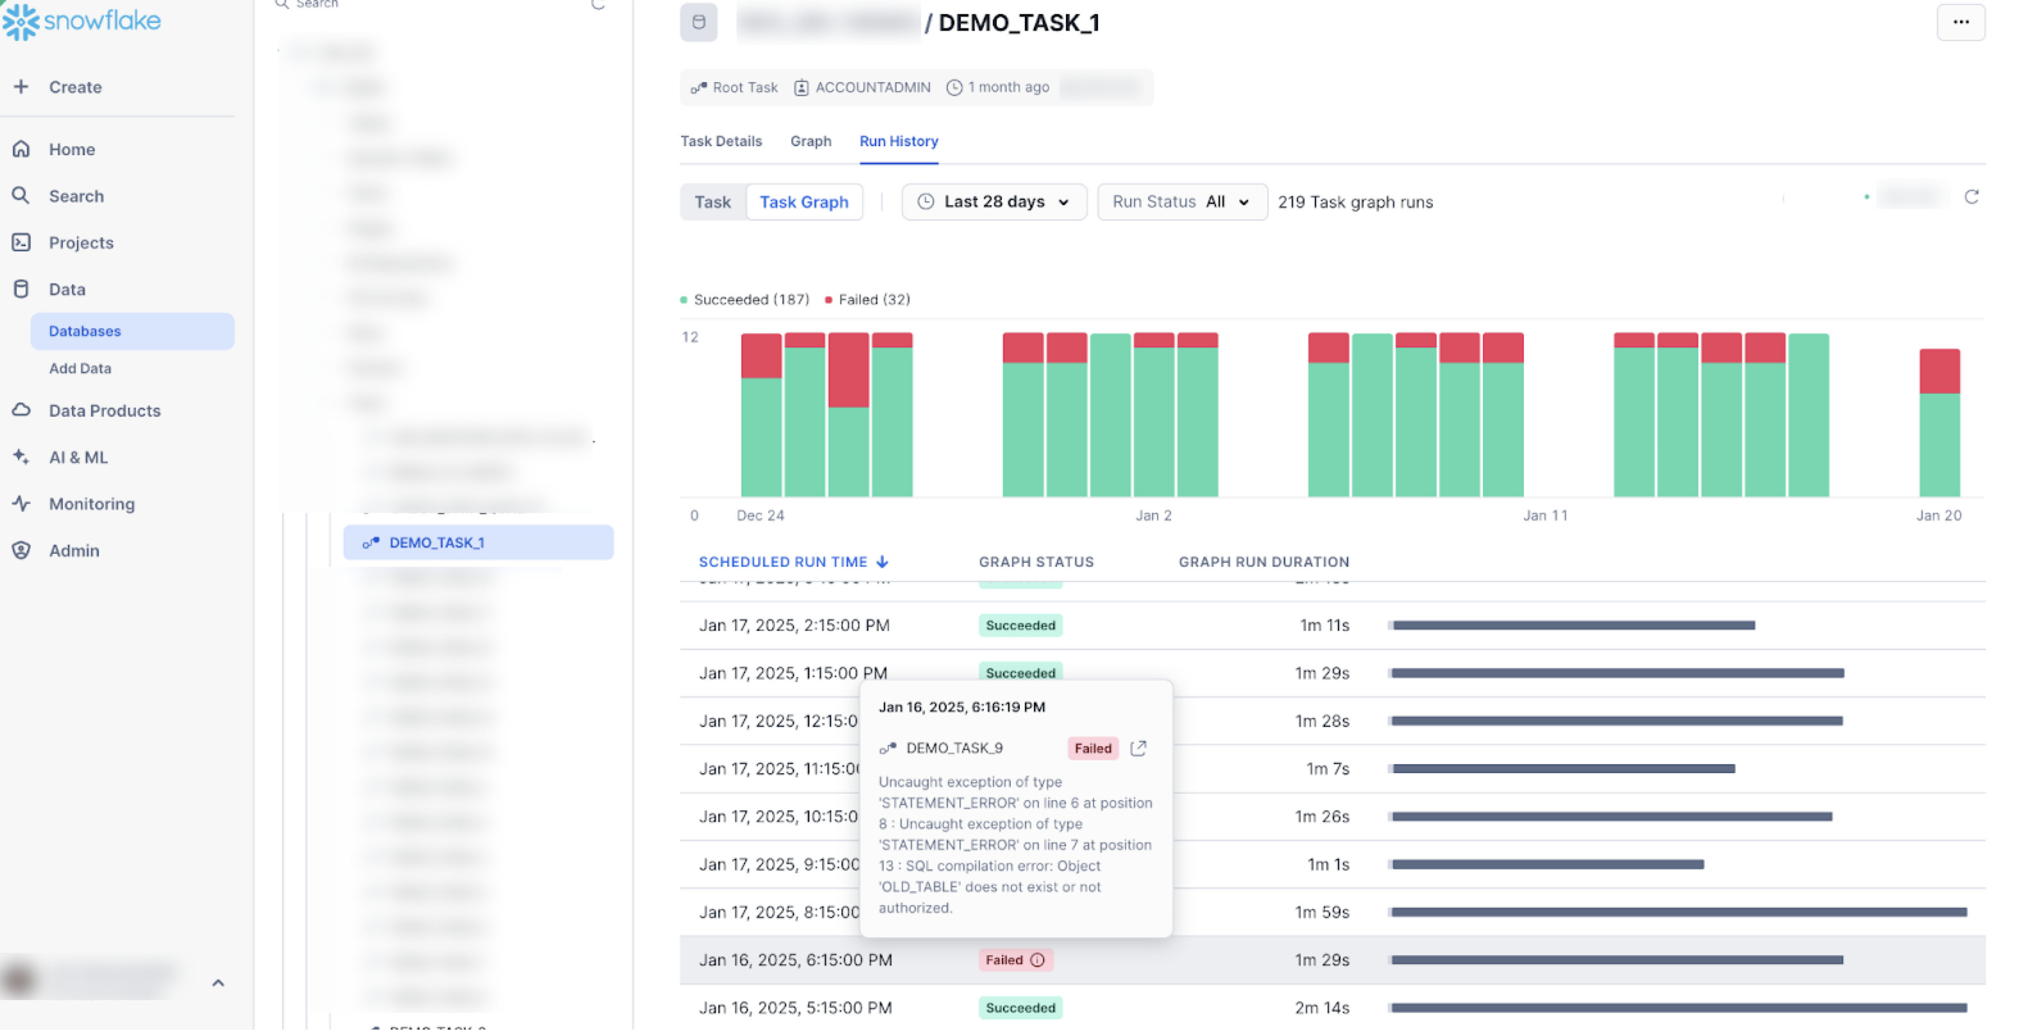This screenshot has width=2028, height=1036.
Task: Click the Snowflake logo
Action: point(82,22)
